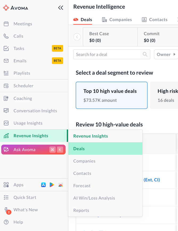Click the Emails envelope icon
Image resolution: width=178 pixels, height=231 pixels.
coord(6,61)
